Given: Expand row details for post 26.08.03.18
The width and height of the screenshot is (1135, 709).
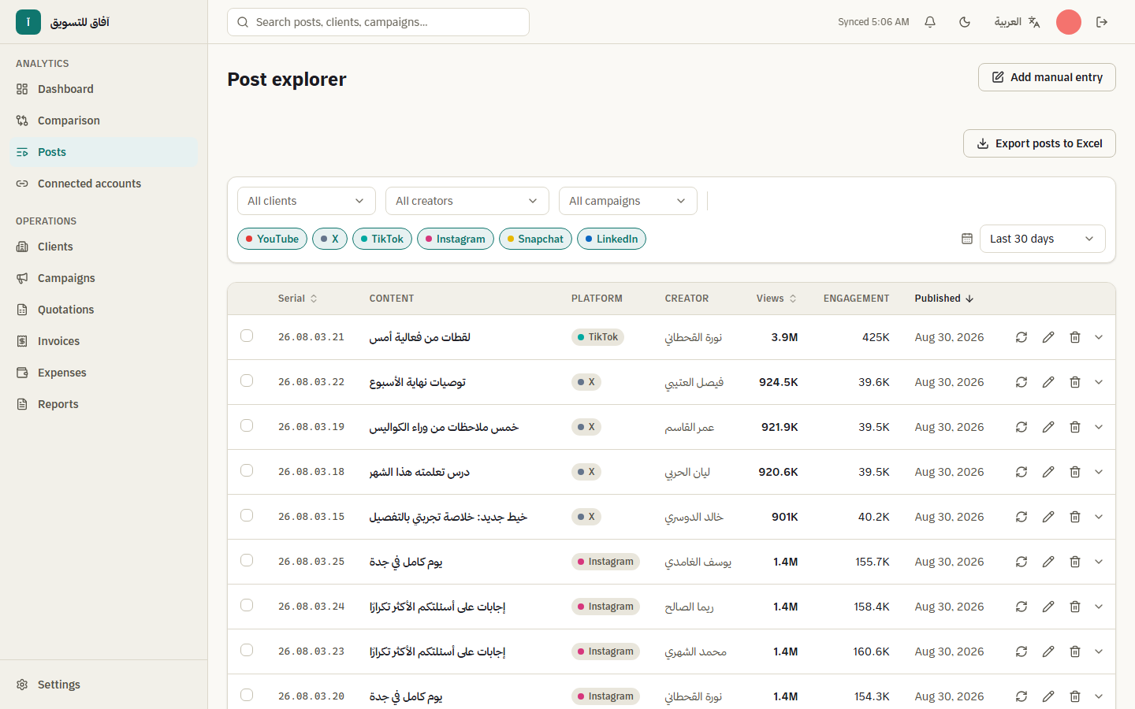Looking at the screenshot, I should coord(1099,472).
